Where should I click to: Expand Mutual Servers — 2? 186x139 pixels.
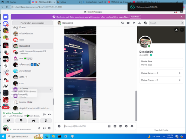(161, 73)
